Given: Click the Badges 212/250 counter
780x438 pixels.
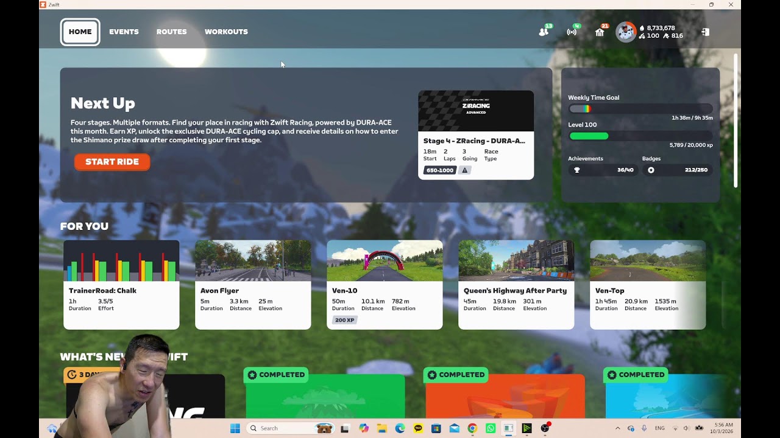Looking at the screenshot, I should [x=696, y=170].
